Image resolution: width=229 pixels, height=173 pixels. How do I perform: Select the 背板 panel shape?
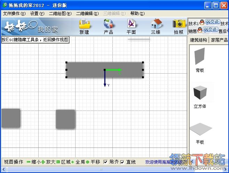200,56
